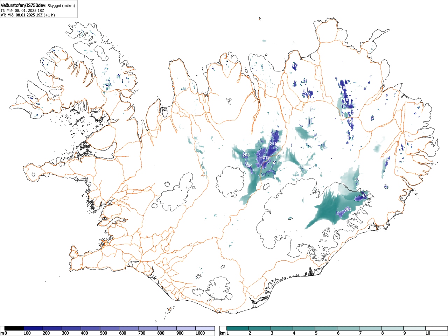
Task: Select the '700' tick label in the m legend
Action: (x=142, y=333)
